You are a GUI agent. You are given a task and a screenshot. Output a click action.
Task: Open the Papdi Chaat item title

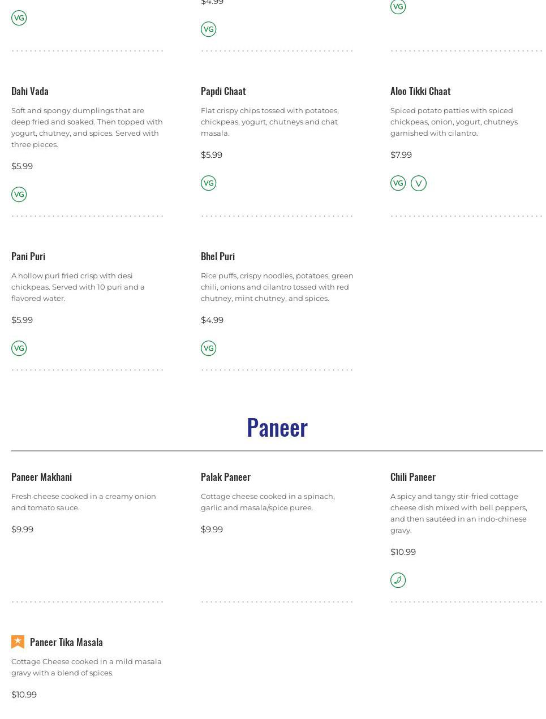(223, 91)
